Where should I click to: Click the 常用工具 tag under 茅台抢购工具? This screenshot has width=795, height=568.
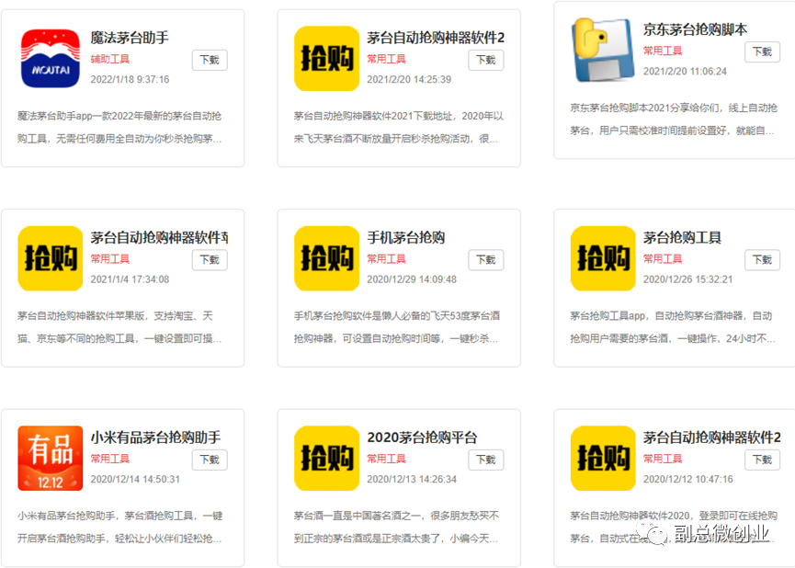[663, 258]
